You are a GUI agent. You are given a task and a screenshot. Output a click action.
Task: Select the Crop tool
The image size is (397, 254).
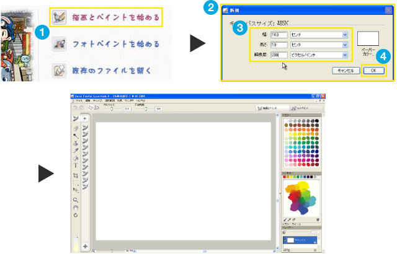point(76,175)
